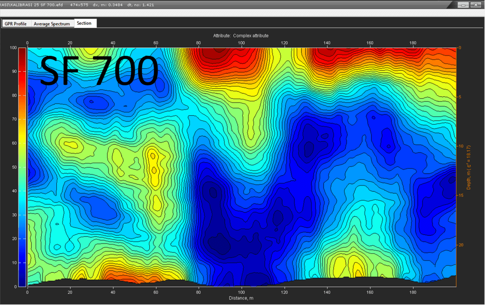
Task: Click the 'Attribute: Complex attribute' label
Action: 241,36
